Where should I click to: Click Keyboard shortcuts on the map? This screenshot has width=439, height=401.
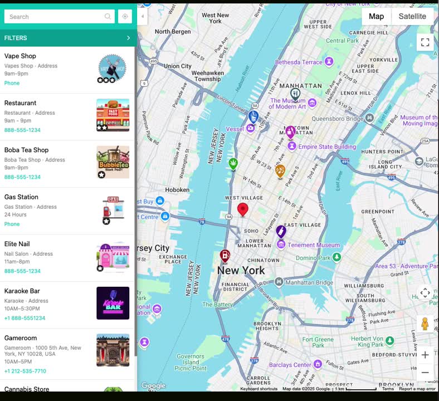258,389
